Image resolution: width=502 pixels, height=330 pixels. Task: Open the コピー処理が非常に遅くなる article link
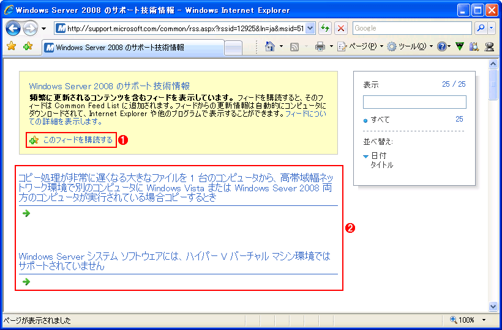tap(176, 188)
